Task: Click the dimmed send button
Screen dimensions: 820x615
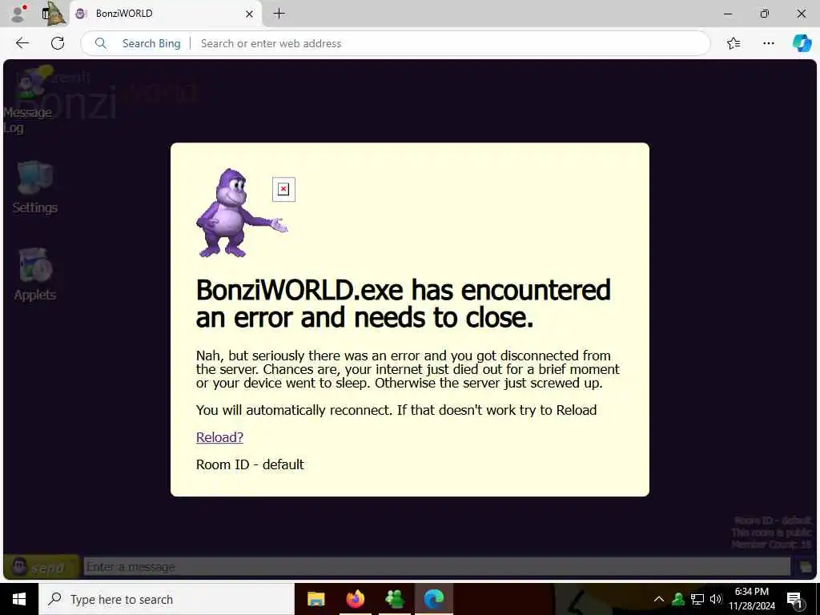Action: point(42,567)
